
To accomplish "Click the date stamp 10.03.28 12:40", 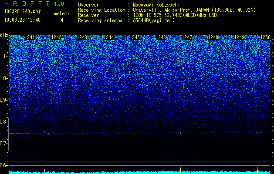I will coord(22,20).
